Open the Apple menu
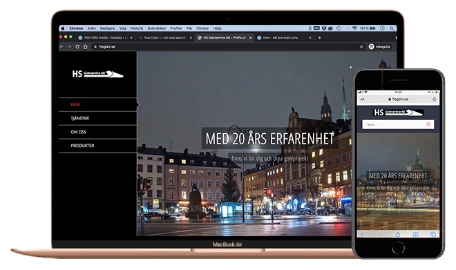The image size is (456, 270). pos(62,28)
